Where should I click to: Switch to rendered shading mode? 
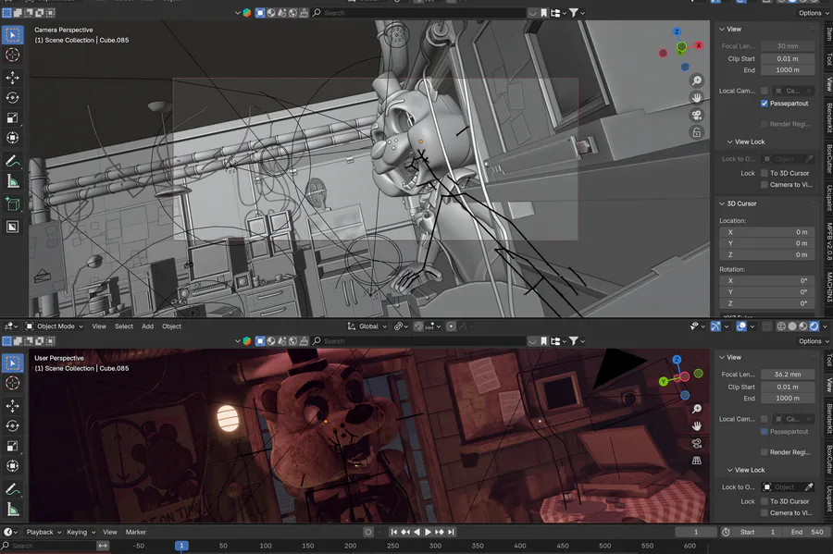pyautogui.click(x=814, y=326)
